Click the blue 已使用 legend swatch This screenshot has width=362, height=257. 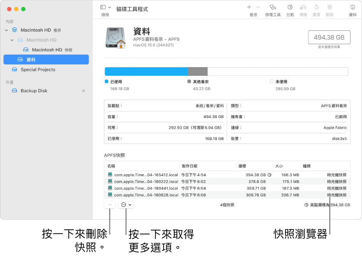(x=107, y=82)
